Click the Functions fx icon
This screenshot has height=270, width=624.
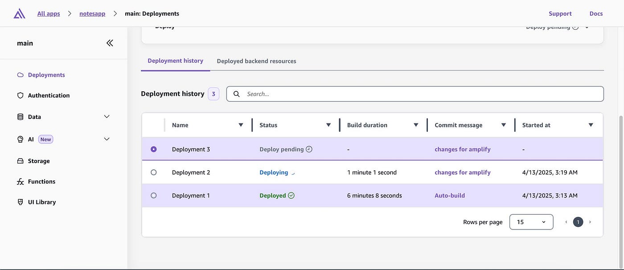click(x=20, y=181)
